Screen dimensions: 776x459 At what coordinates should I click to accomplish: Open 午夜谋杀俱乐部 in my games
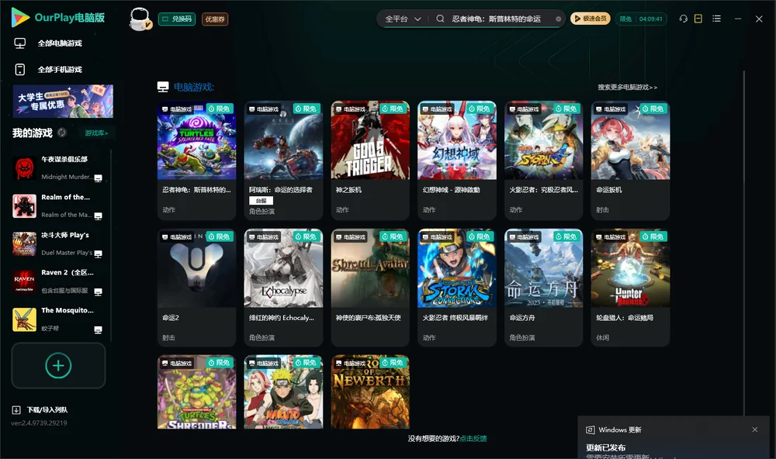pos(58,168)
